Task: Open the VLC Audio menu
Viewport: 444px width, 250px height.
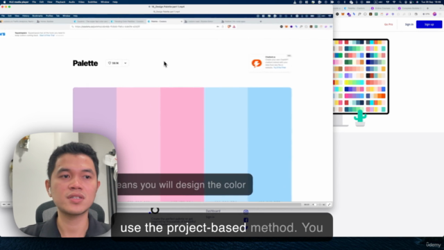Action: pyautogui.click(x=71, y=2)
